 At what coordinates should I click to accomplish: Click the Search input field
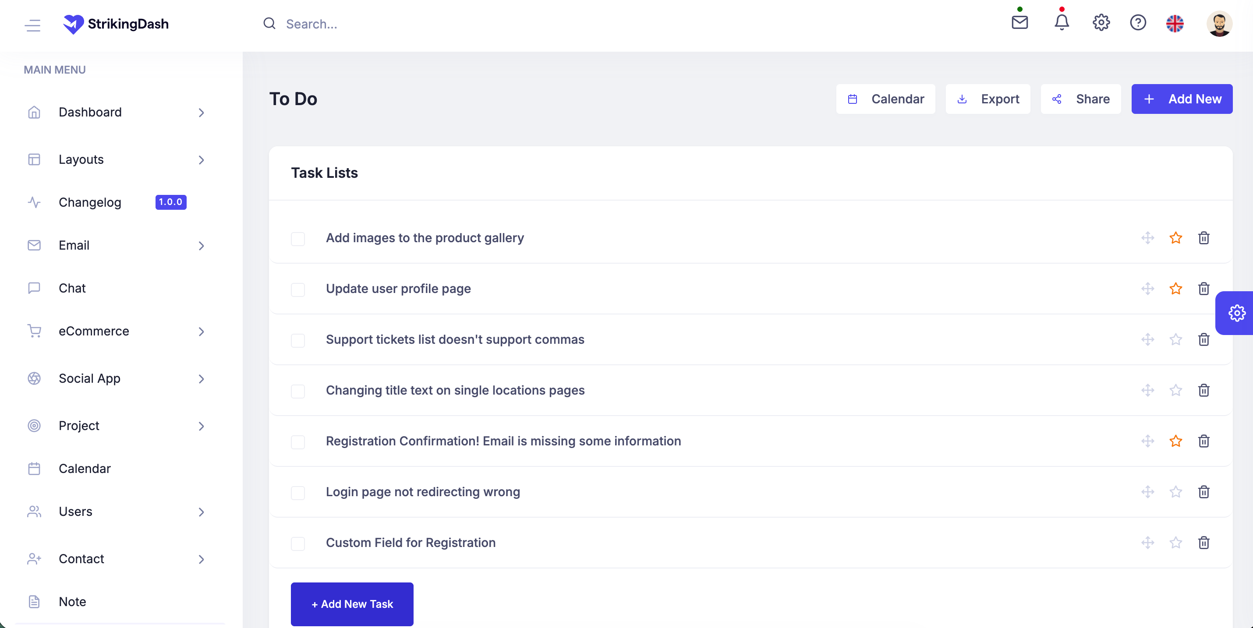[x=340, y=24]
